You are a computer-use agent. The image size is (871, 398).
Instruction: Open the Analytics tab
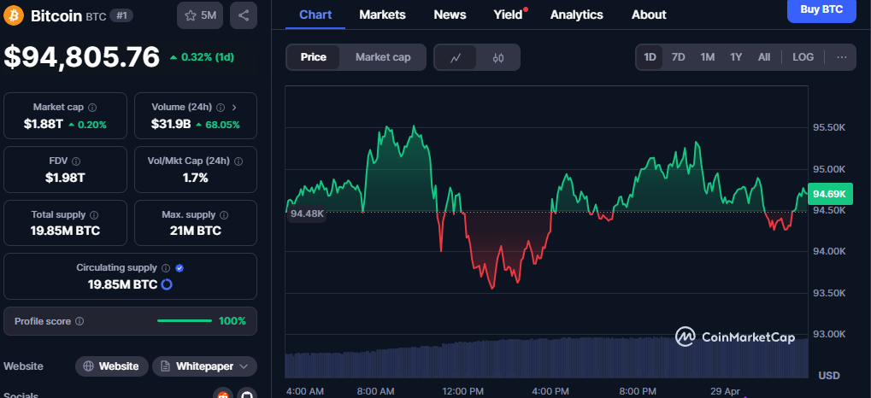577,15
